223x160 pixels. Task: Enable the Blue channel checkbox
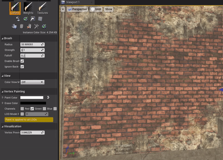pyautogui.click(x=45, y=109)
